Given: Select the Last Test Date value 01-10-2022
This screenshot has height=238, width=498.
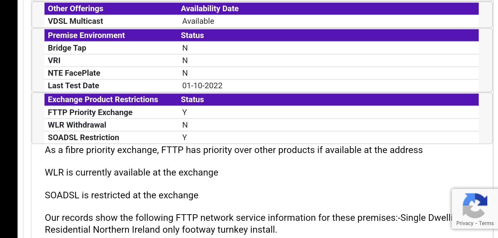Looking at the screenshot, I should pos(203,85).
